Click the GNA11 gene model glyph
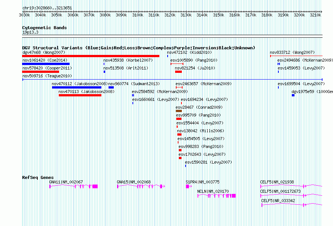The width and height of the screenshot is (333, 226). pos(73,186)
